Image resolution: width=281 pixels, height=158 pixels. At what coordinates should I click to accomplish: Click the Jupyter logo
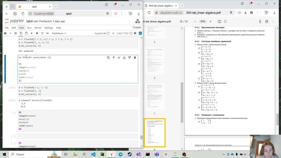[x=14, y=21]
